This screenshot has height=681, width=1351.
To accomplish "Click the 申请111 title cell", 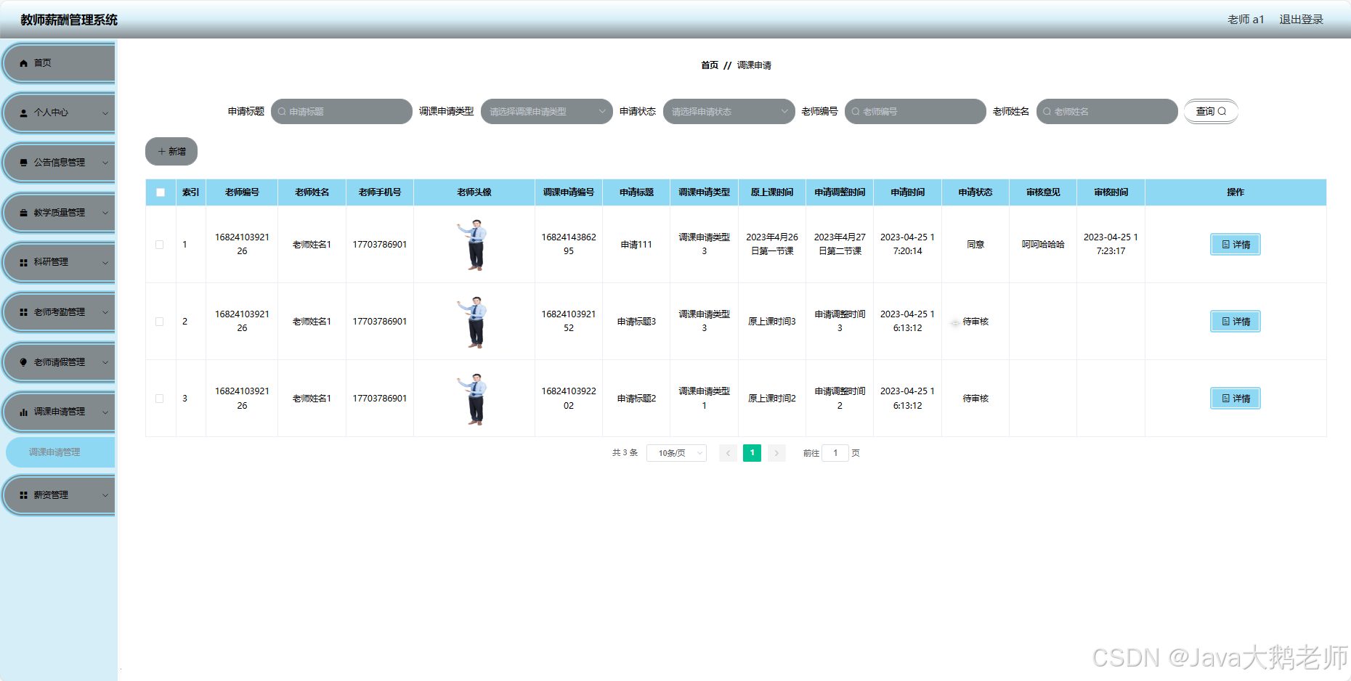I will pos(636,245).
